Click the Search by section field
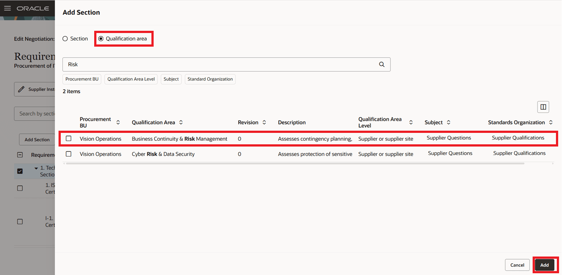The image size is (563, 275). (x=34, y=114)
